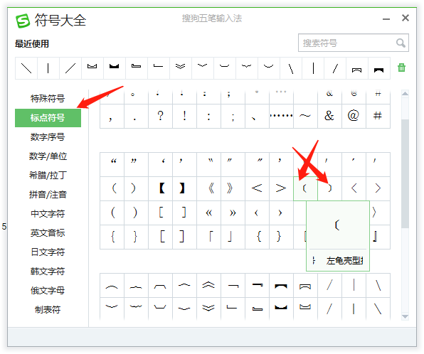This screenshot has width=424, height=354.
Task: Open the 特殊符号 category
Action: point(48,98)
